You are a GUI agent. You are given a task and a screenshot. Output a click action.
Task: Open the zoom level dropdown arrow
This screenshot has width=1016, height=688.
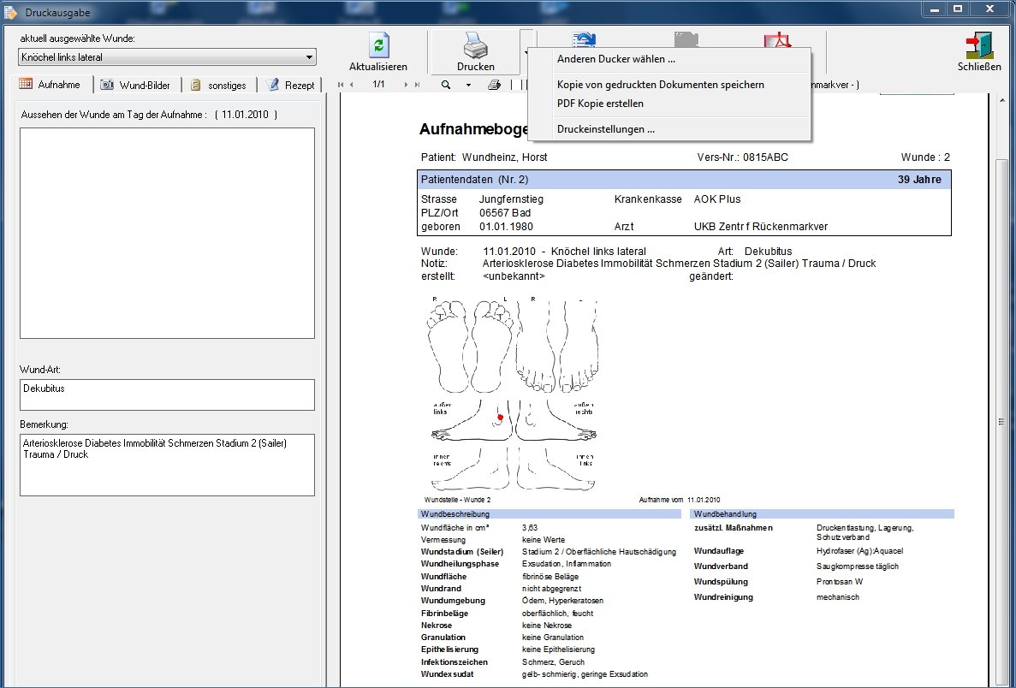tap(468, 85)
